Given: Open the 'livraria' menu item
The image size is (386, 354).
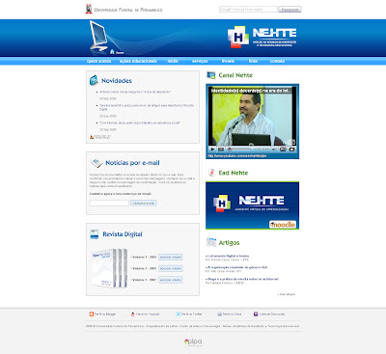Looking at the screenshot, I should pyautogui.click(x=228, y=61).
